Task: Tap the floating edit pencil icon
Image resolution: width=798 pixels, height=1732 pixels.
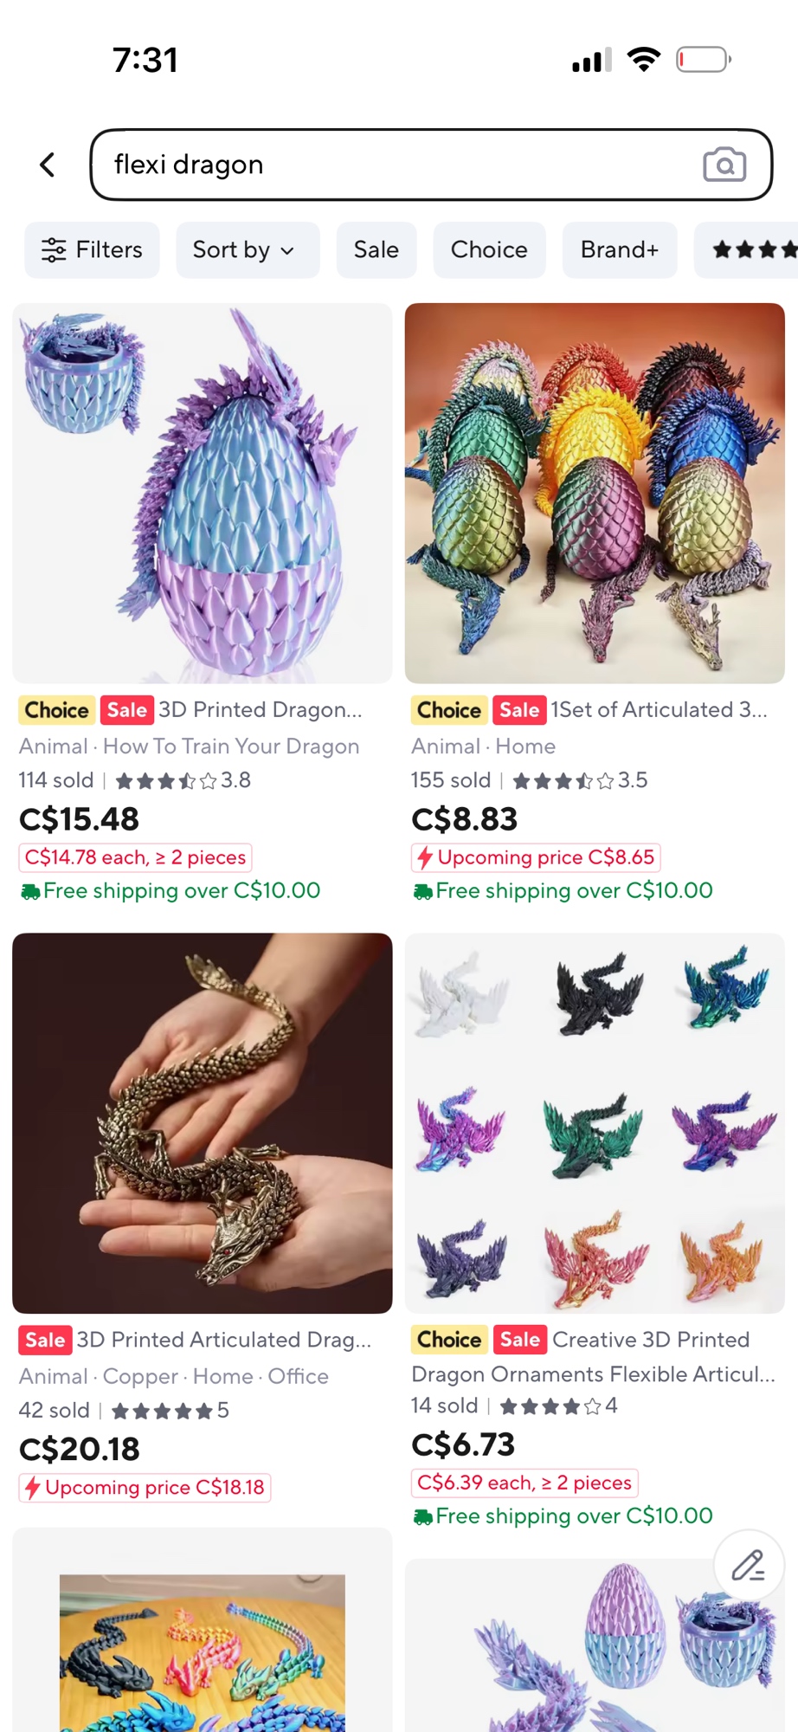Action: pos(749,1565)
